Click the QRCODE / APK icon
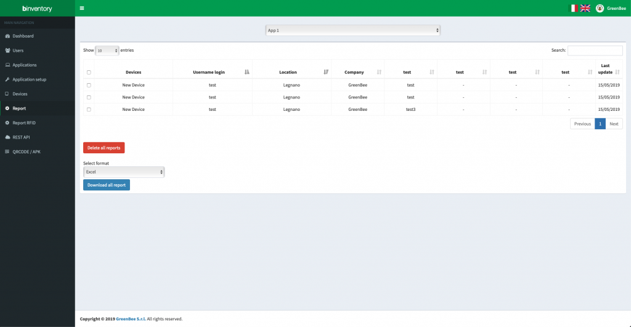 pos(7,151)
